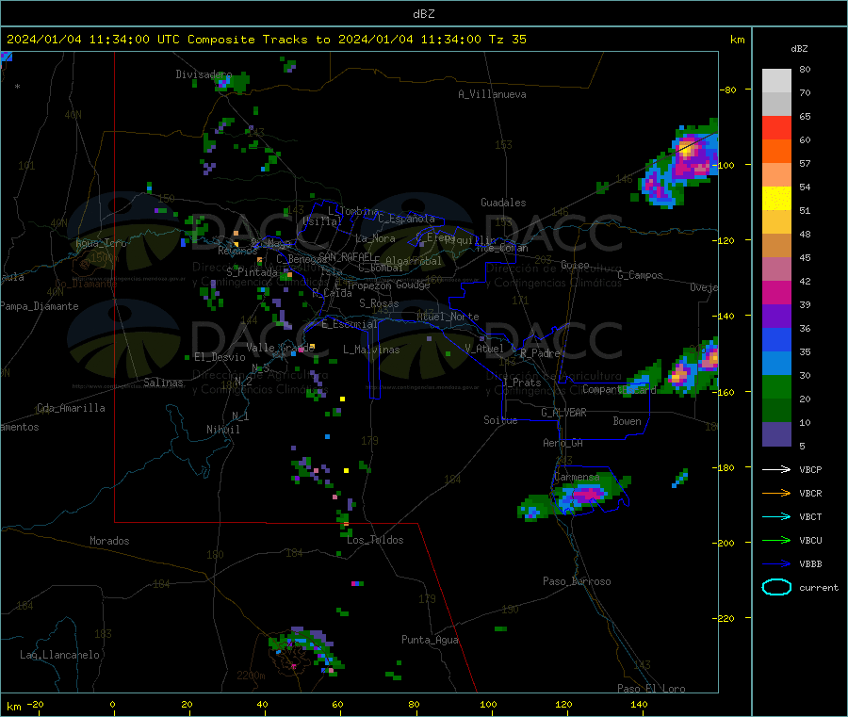The width and height of the screenshot is (848, 717).
Task: Click the 'Divisadero' map label
Action: [204, 74]
